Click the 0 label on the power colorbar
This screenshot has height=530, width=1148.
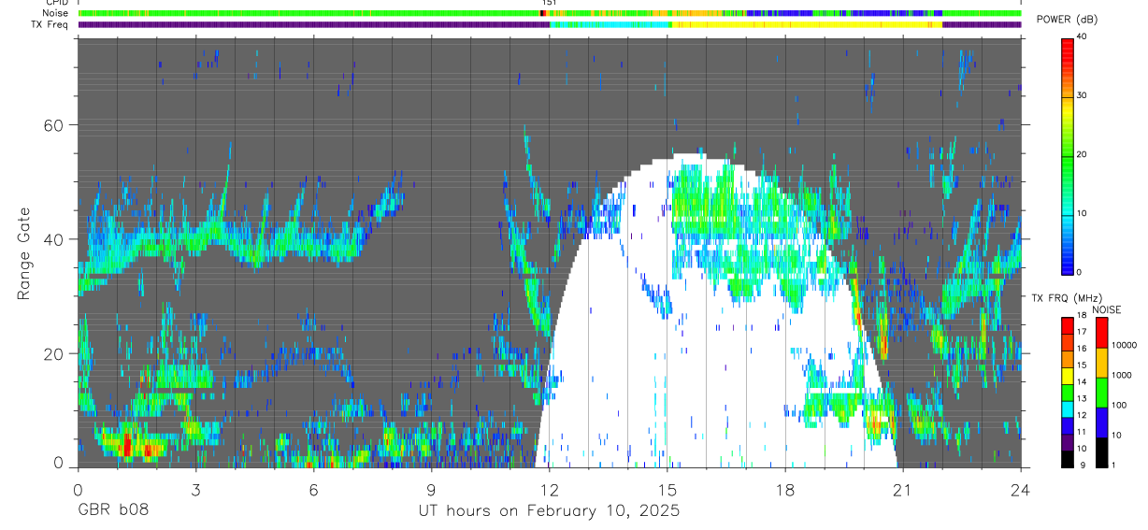[x=1080, y=272]
